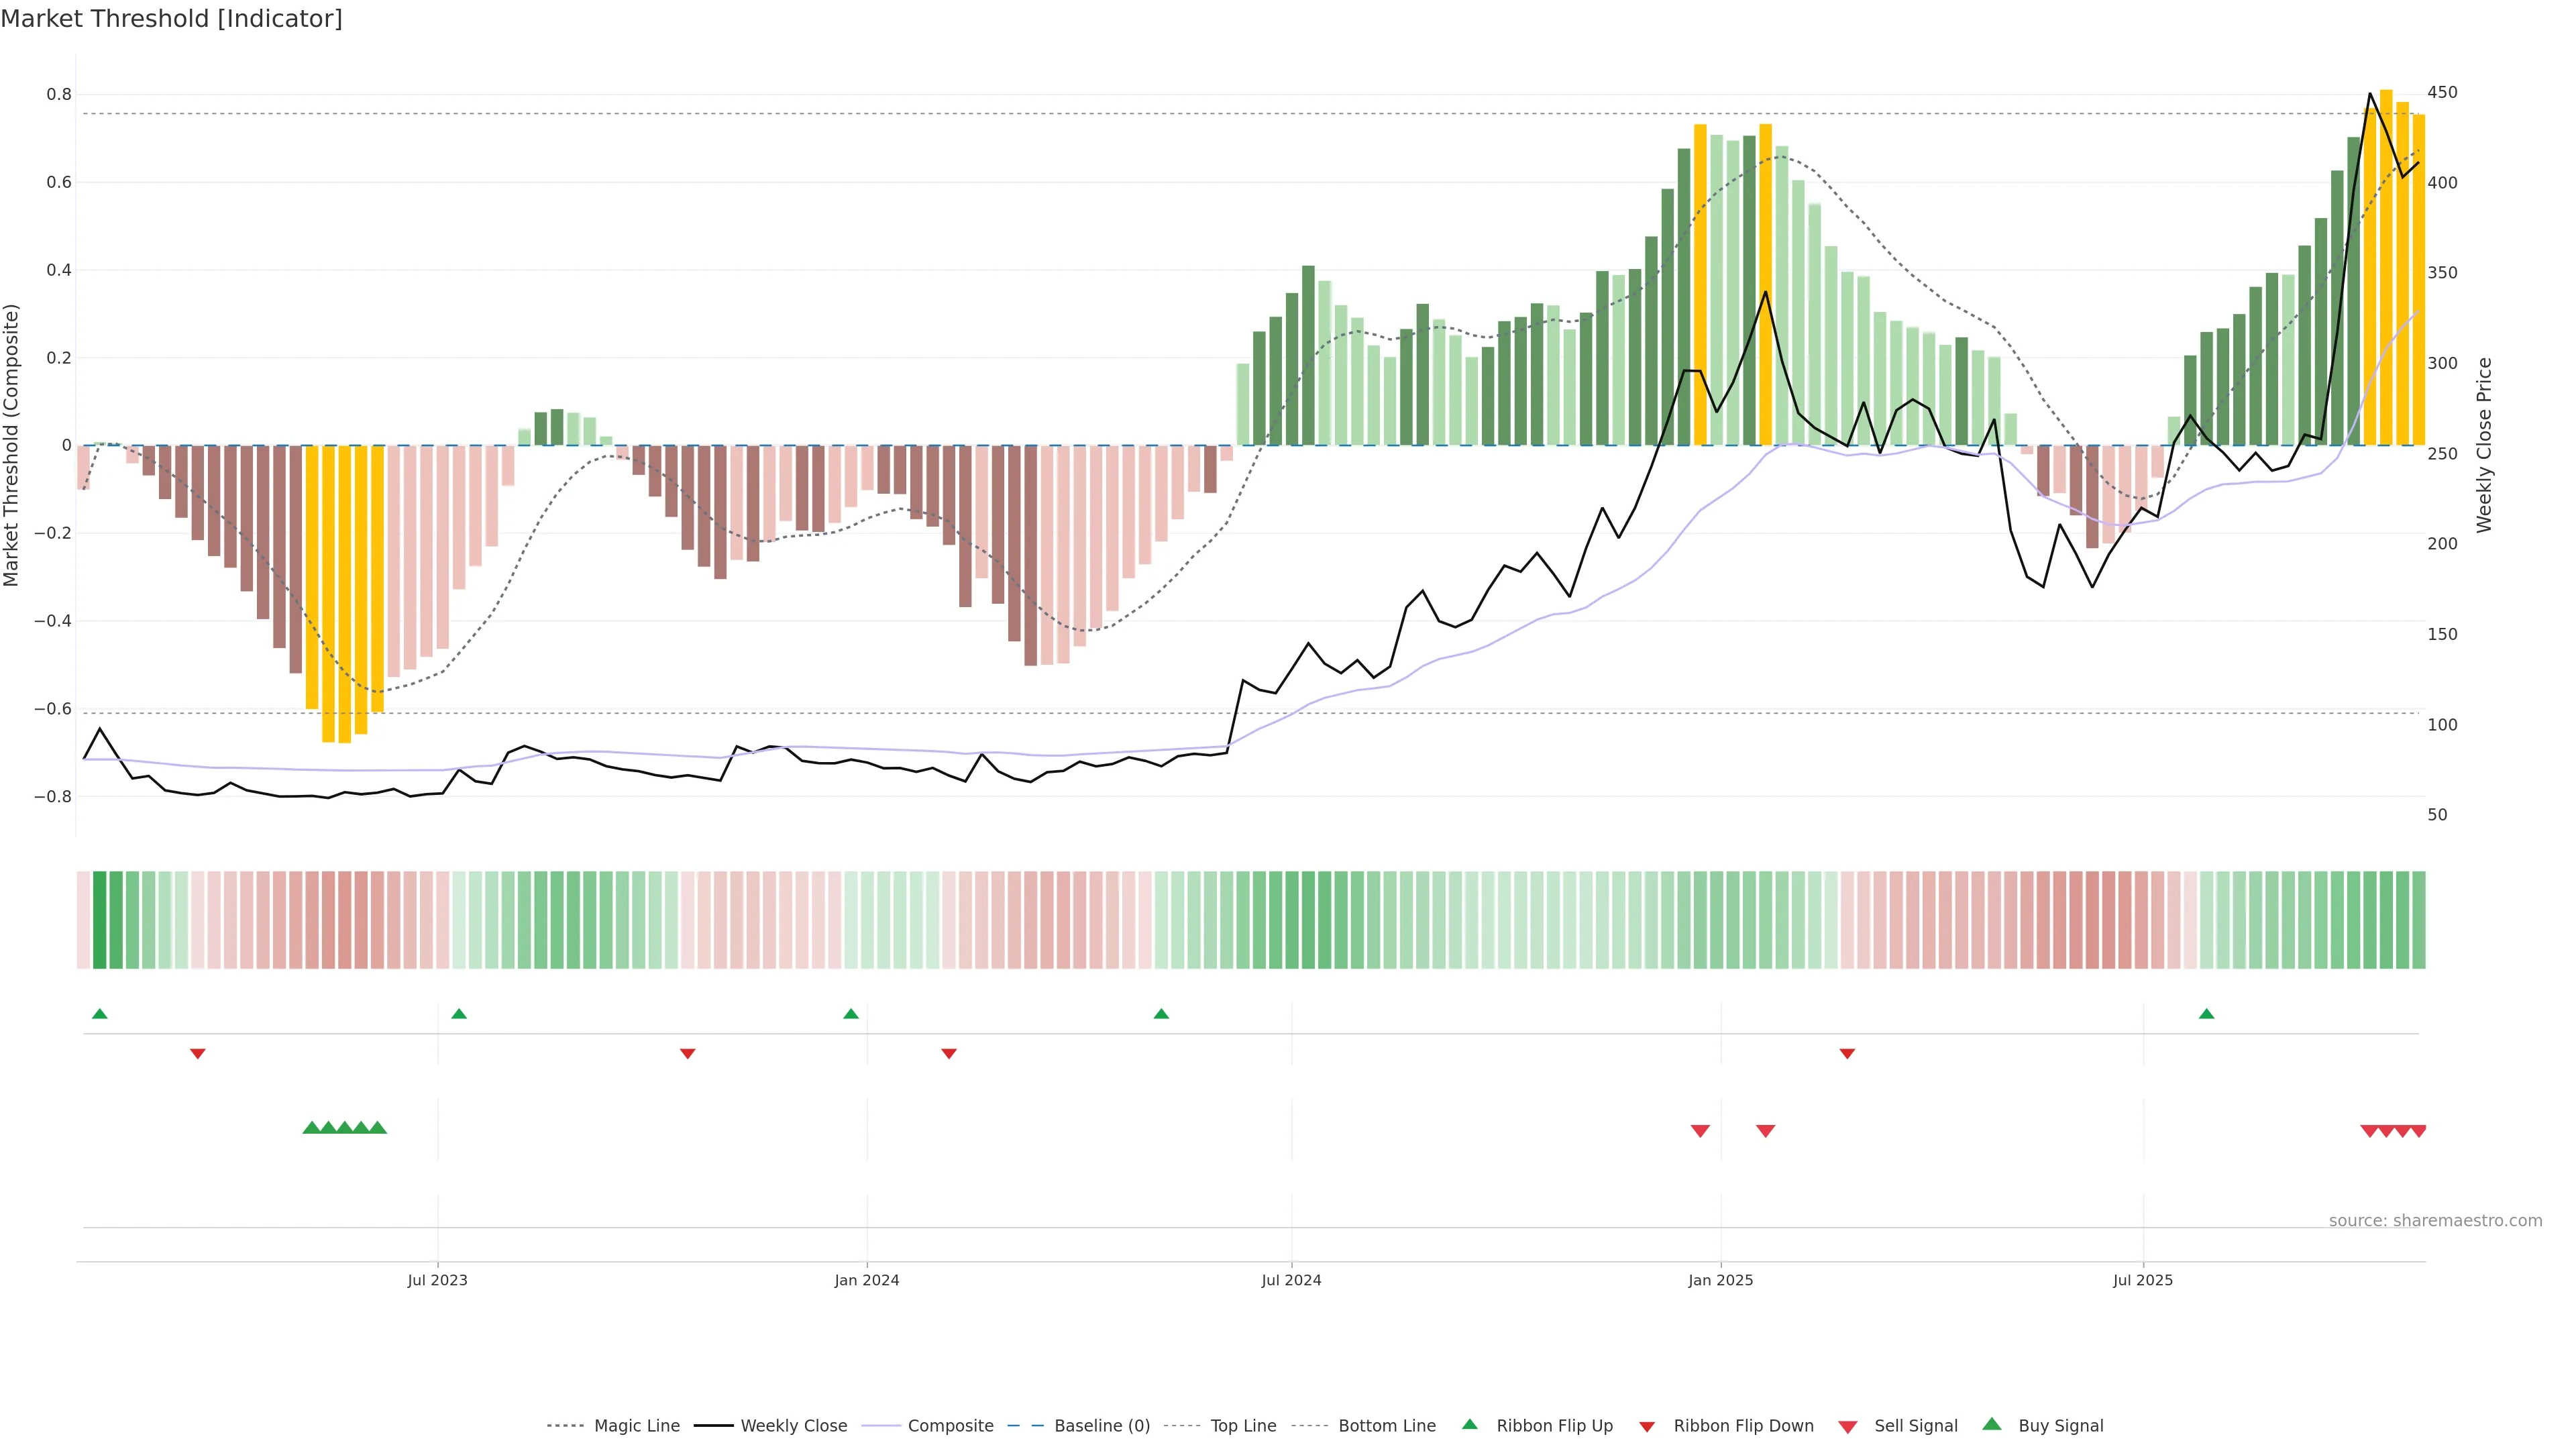Click the Ribbon Flip Down legend triangle icon

[x=1646, y=1427]
